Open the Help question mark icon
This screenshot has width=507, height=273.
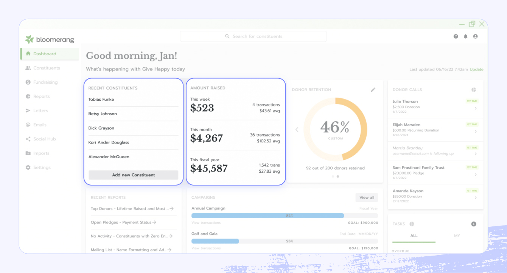point(456,36)
